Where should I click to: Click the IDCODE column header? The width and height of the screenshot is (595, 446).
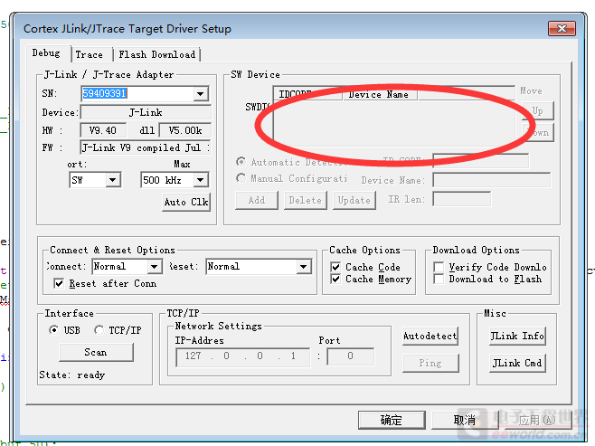307,94
